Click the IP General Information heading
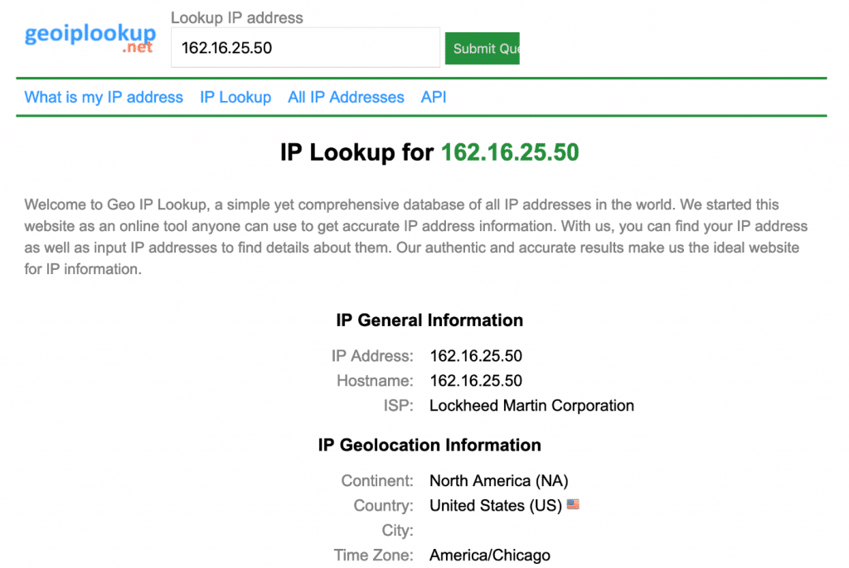 click(x=429, y=320)
